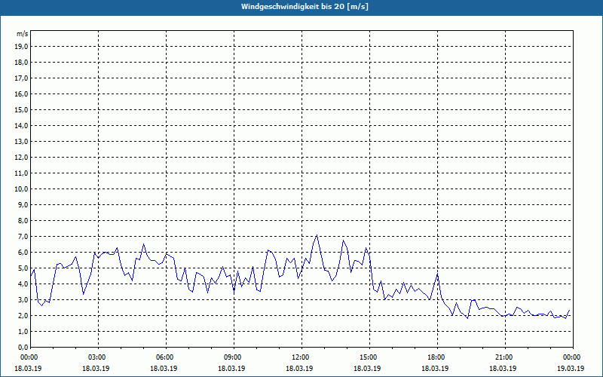Pick the '0,0' y-axis origin label
This screenshot has height=377, width=603.
tap(23, 348)
